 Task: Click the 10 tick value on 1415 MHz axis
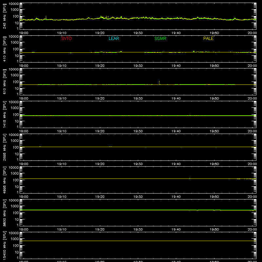pyautogui.click(x=17, y=121)
